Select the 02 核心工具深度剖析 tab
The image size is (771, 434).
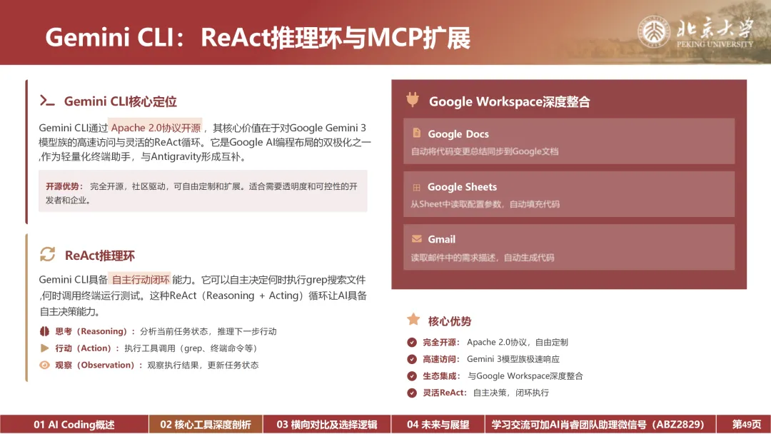click(x=206, y=424)
